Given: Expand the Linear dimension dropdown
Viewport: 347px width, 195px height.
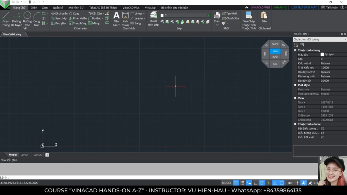Looking at the screenshot, I should pos(144,14).
